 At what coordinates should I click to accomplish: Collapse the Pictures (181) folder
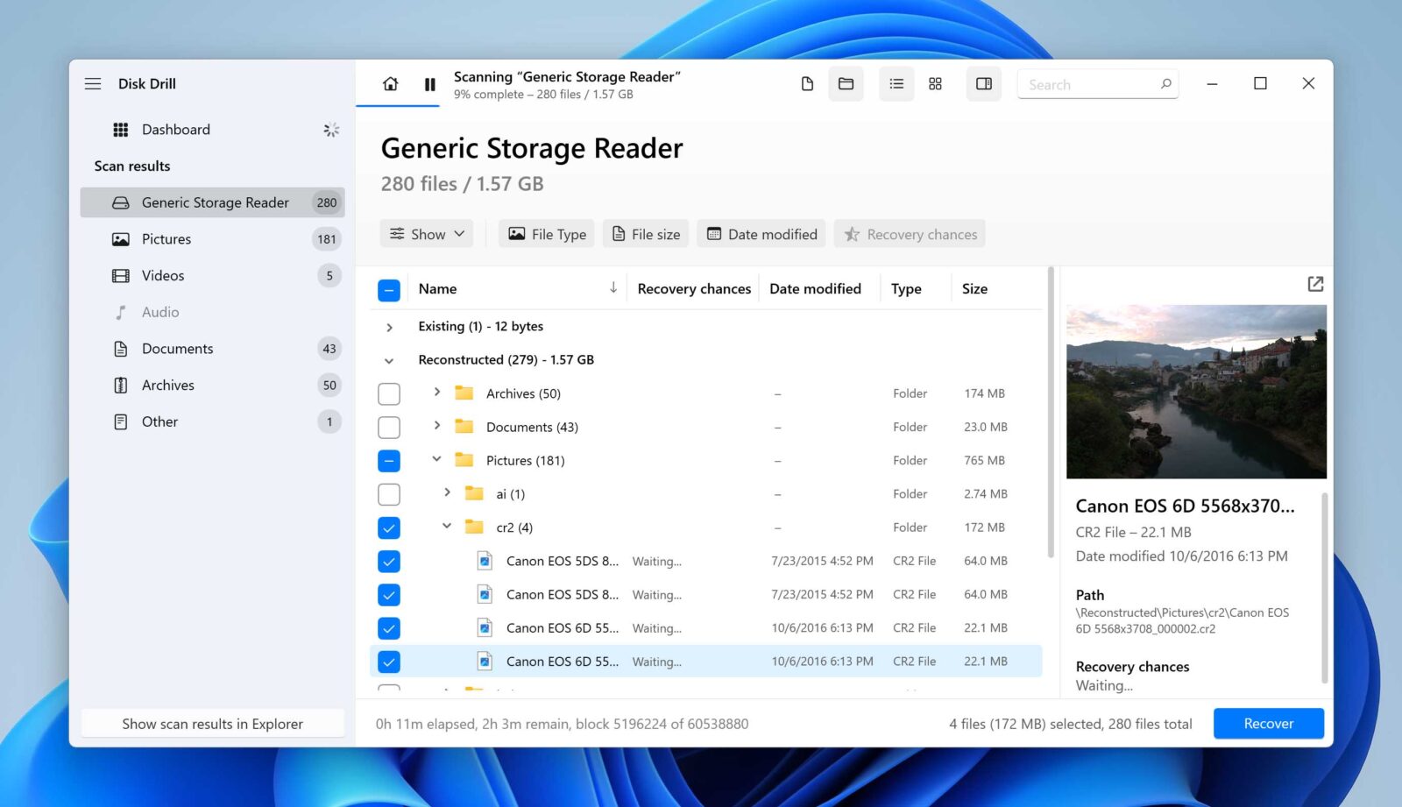coord(436,460)
